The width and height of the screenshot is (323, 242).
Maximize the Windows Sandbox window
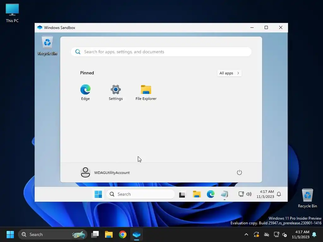[x=266, y=28]
